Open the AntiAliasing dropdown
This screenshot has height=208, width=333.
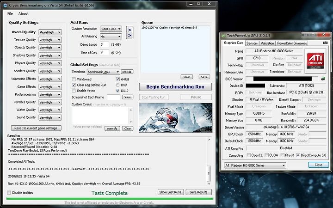point(111,37)
